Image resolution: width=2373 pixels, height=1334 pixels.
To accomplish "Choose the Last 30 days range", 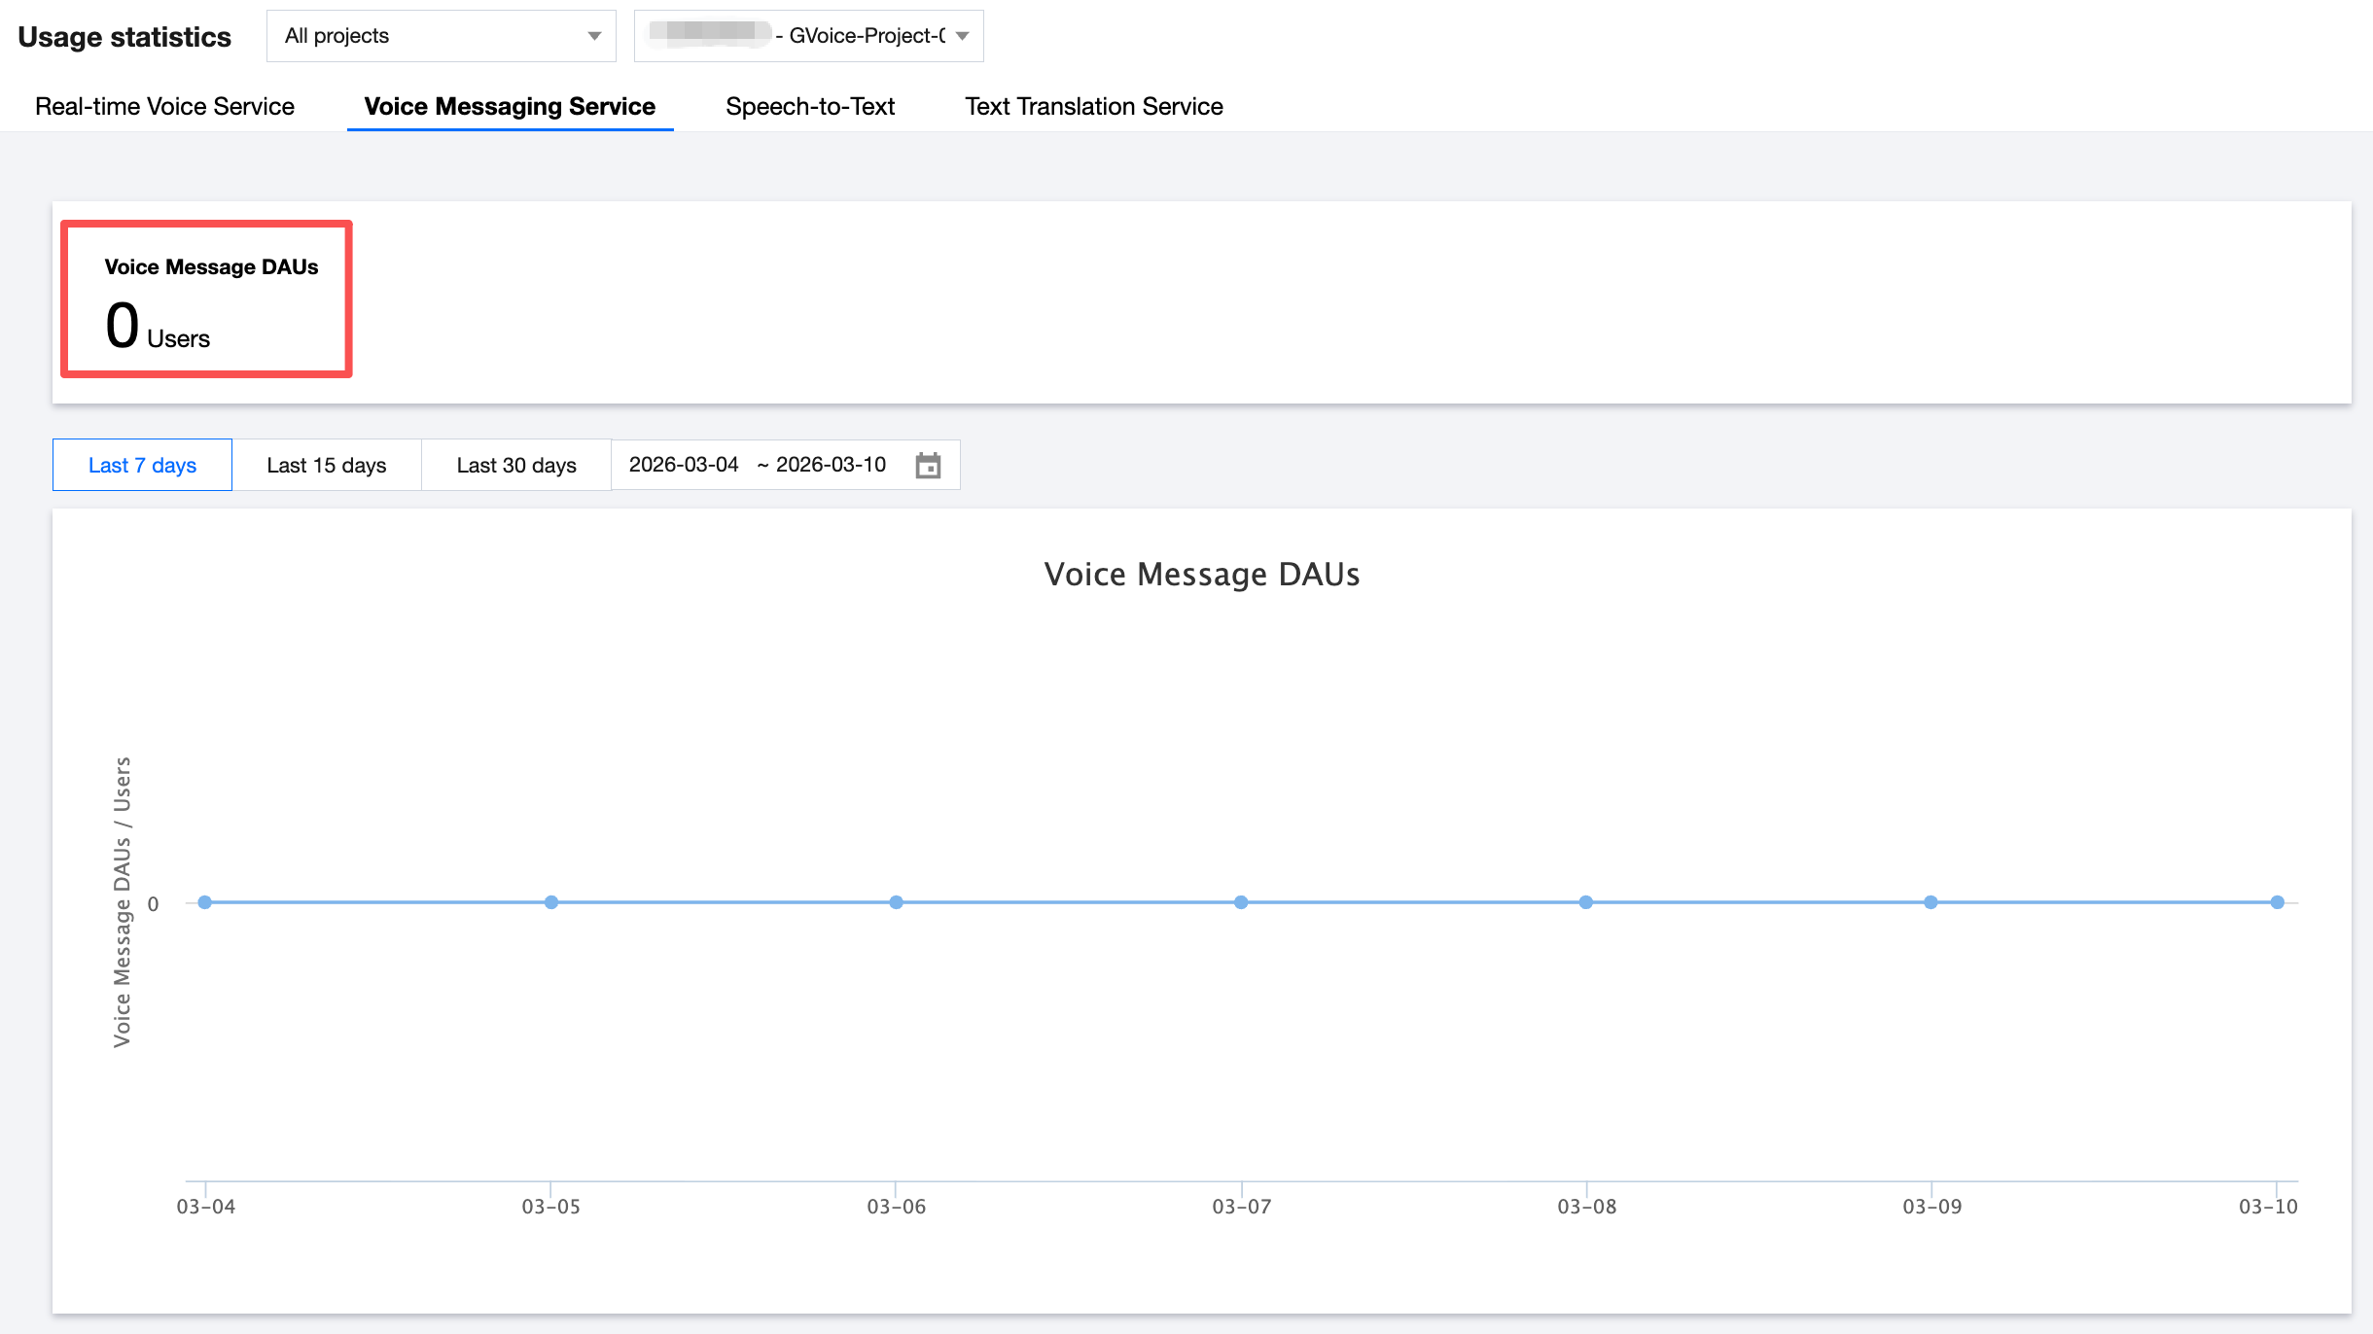I will click(x=516, y=465).
